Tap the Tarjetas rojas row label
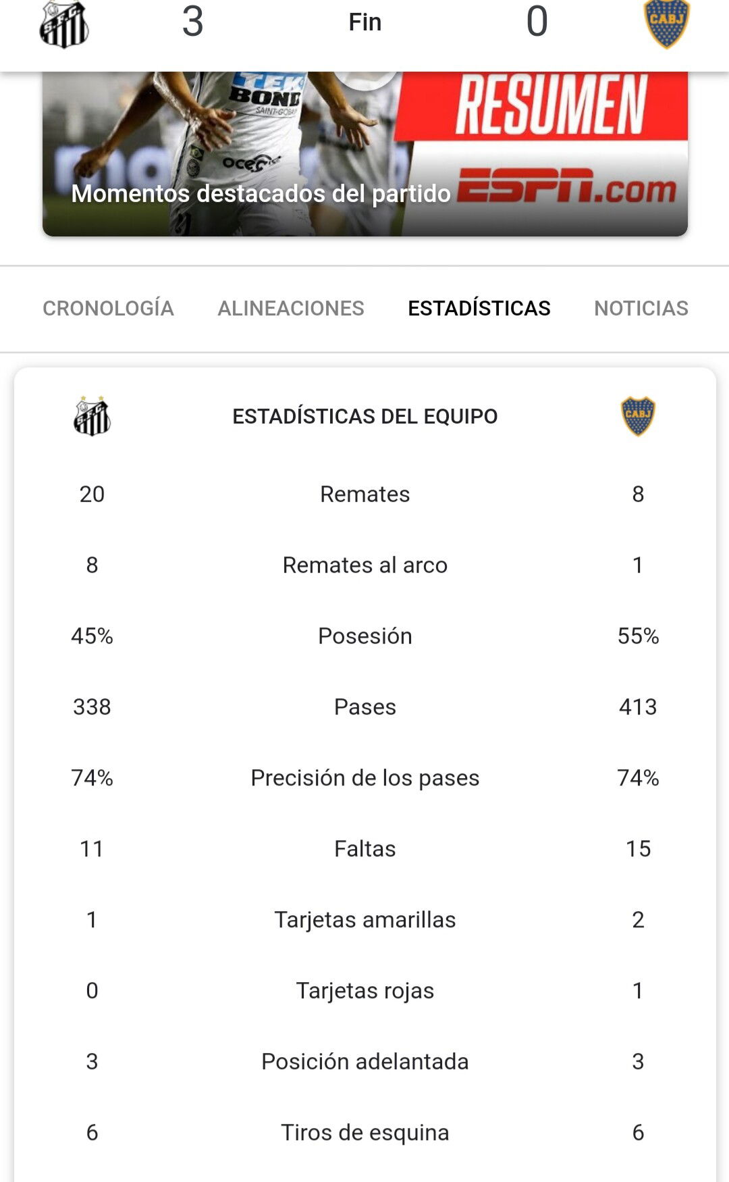Image resolution: width=729 pixels, height=1182 pixels. pyautogui.click(x=365, y=990)
